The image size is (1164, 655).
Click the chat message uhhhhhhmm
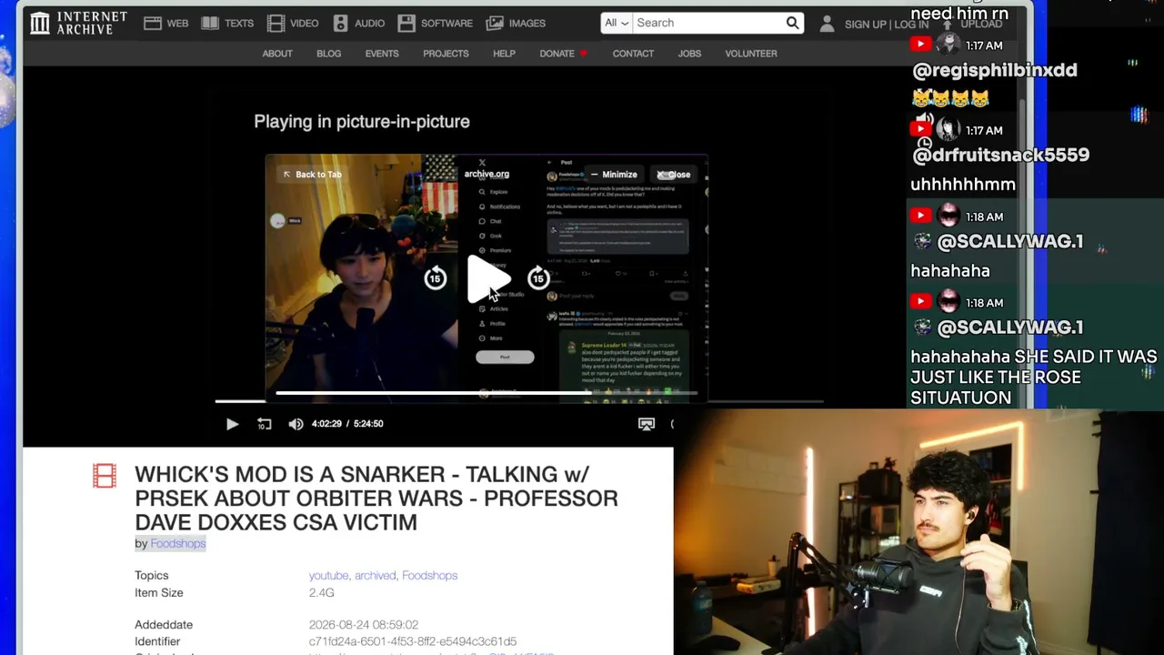click(963, 184)
